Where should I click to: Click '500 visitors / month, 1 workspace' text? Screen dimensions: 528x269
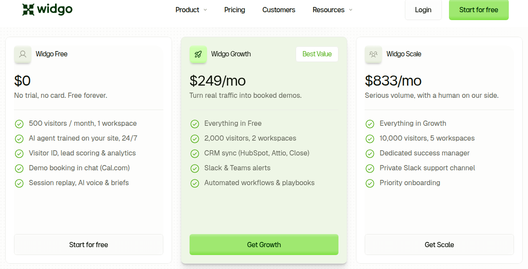[x=83, y=124]
